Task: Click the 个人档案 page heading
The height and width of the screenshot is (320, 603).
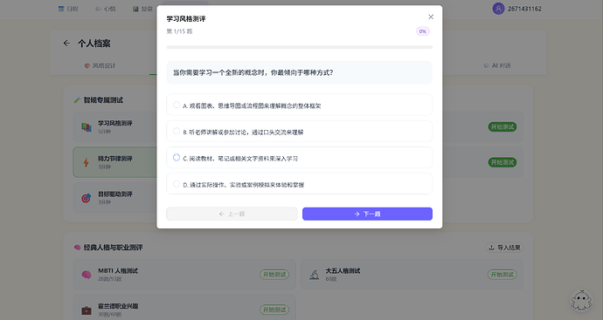Action: 94,44
